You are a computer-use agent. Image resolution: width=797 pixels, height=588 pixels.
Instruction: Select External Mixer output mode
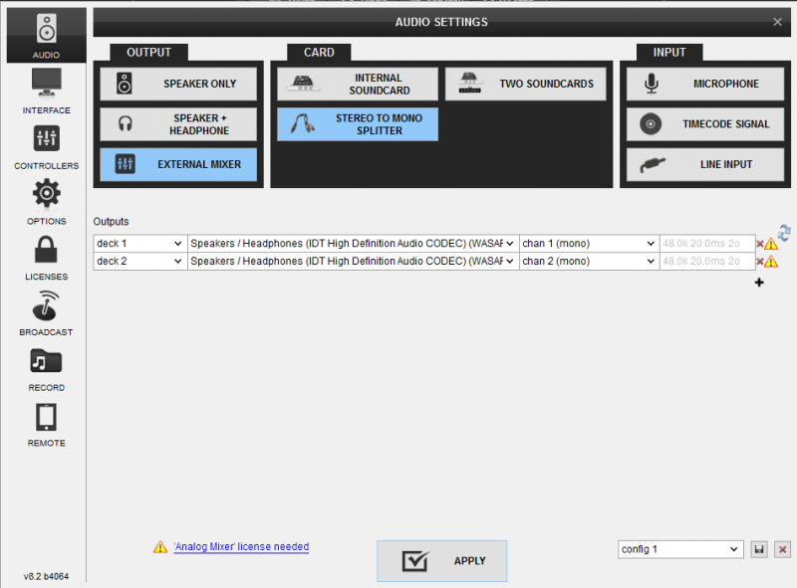click(x=178, y=164)
